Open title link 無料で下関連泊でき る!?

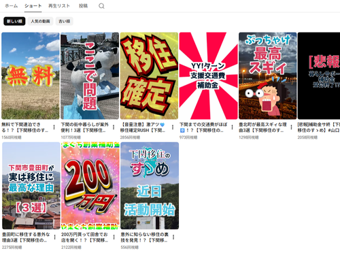coord(25,127)
